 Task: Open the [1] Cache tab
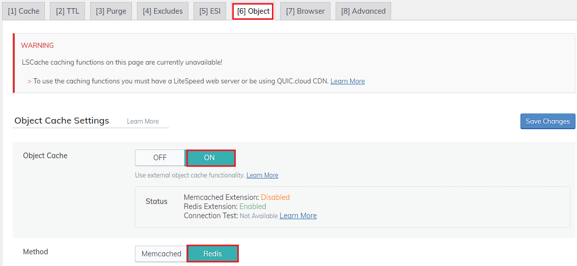[23, 11]
